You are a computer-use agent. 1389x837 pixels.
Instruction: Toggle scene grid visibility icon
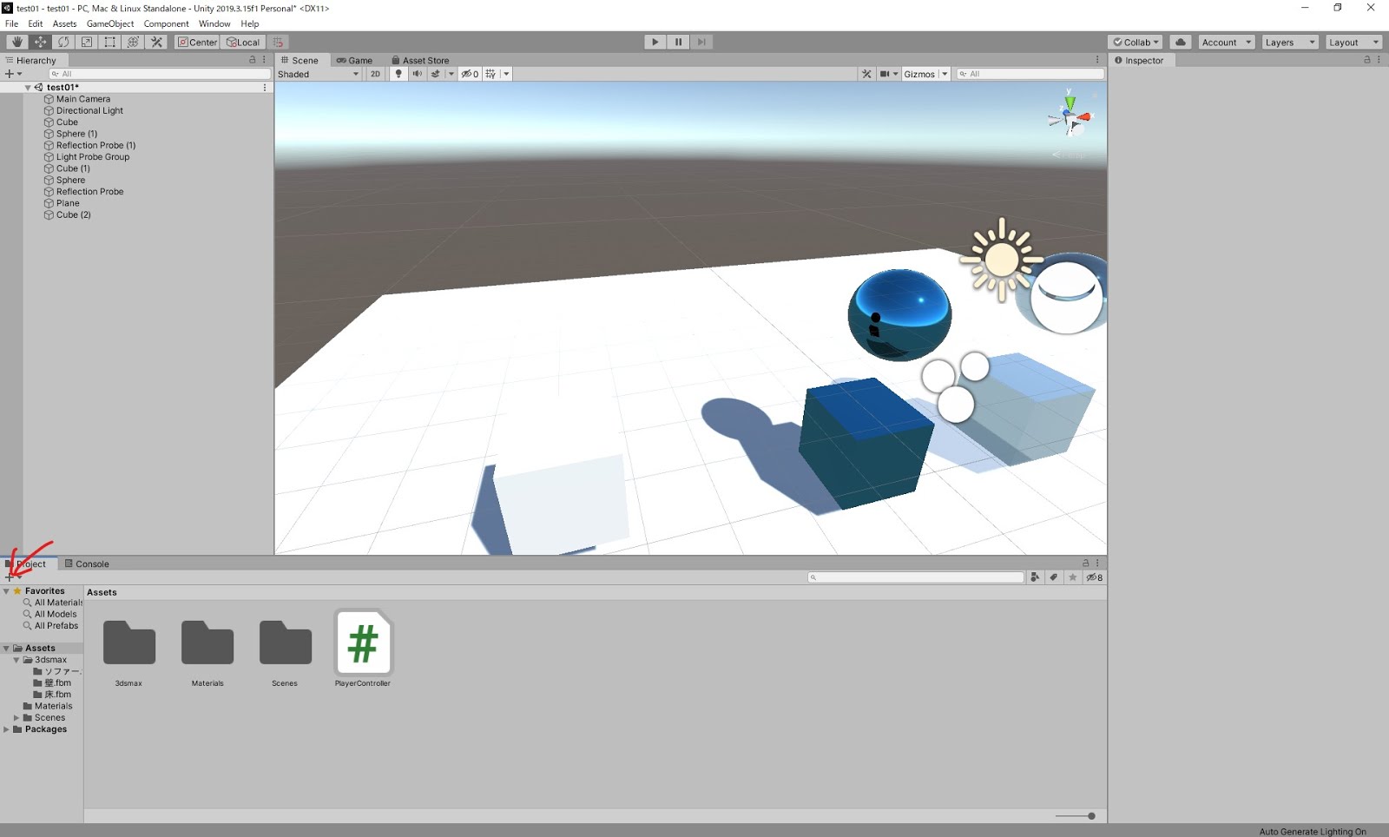click(490, 74)
